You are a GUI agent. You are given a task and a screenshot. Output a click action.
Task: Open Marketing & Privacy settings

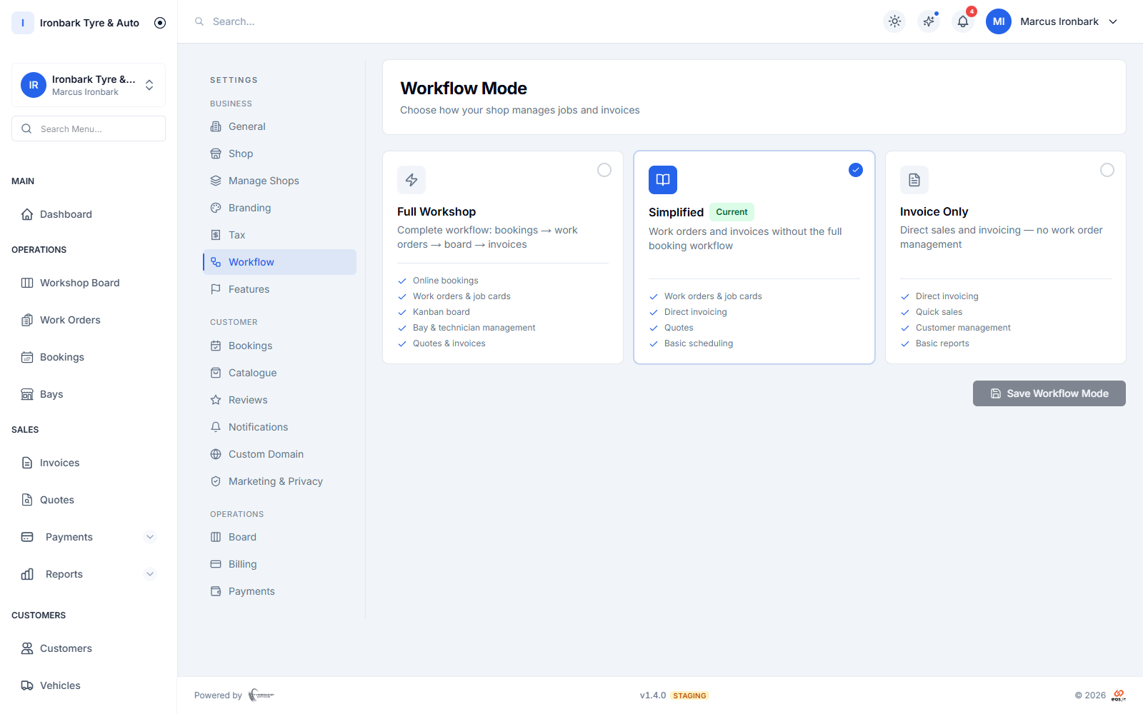[279, 481]
